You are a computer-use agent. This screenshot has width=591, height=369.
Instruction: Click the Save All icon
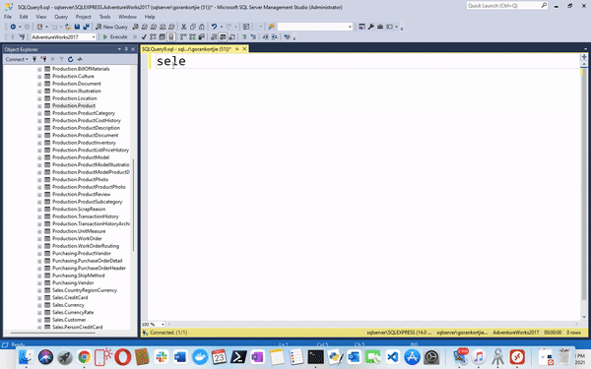pos(86,27)
